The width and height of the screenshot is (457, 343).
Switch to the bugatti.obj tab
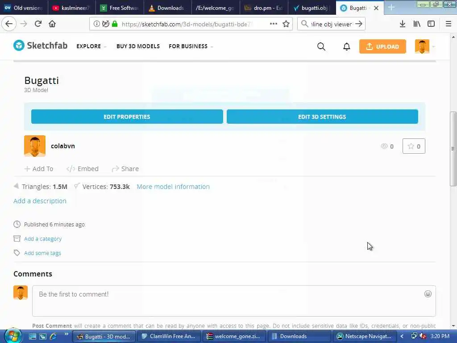(311, 8)
